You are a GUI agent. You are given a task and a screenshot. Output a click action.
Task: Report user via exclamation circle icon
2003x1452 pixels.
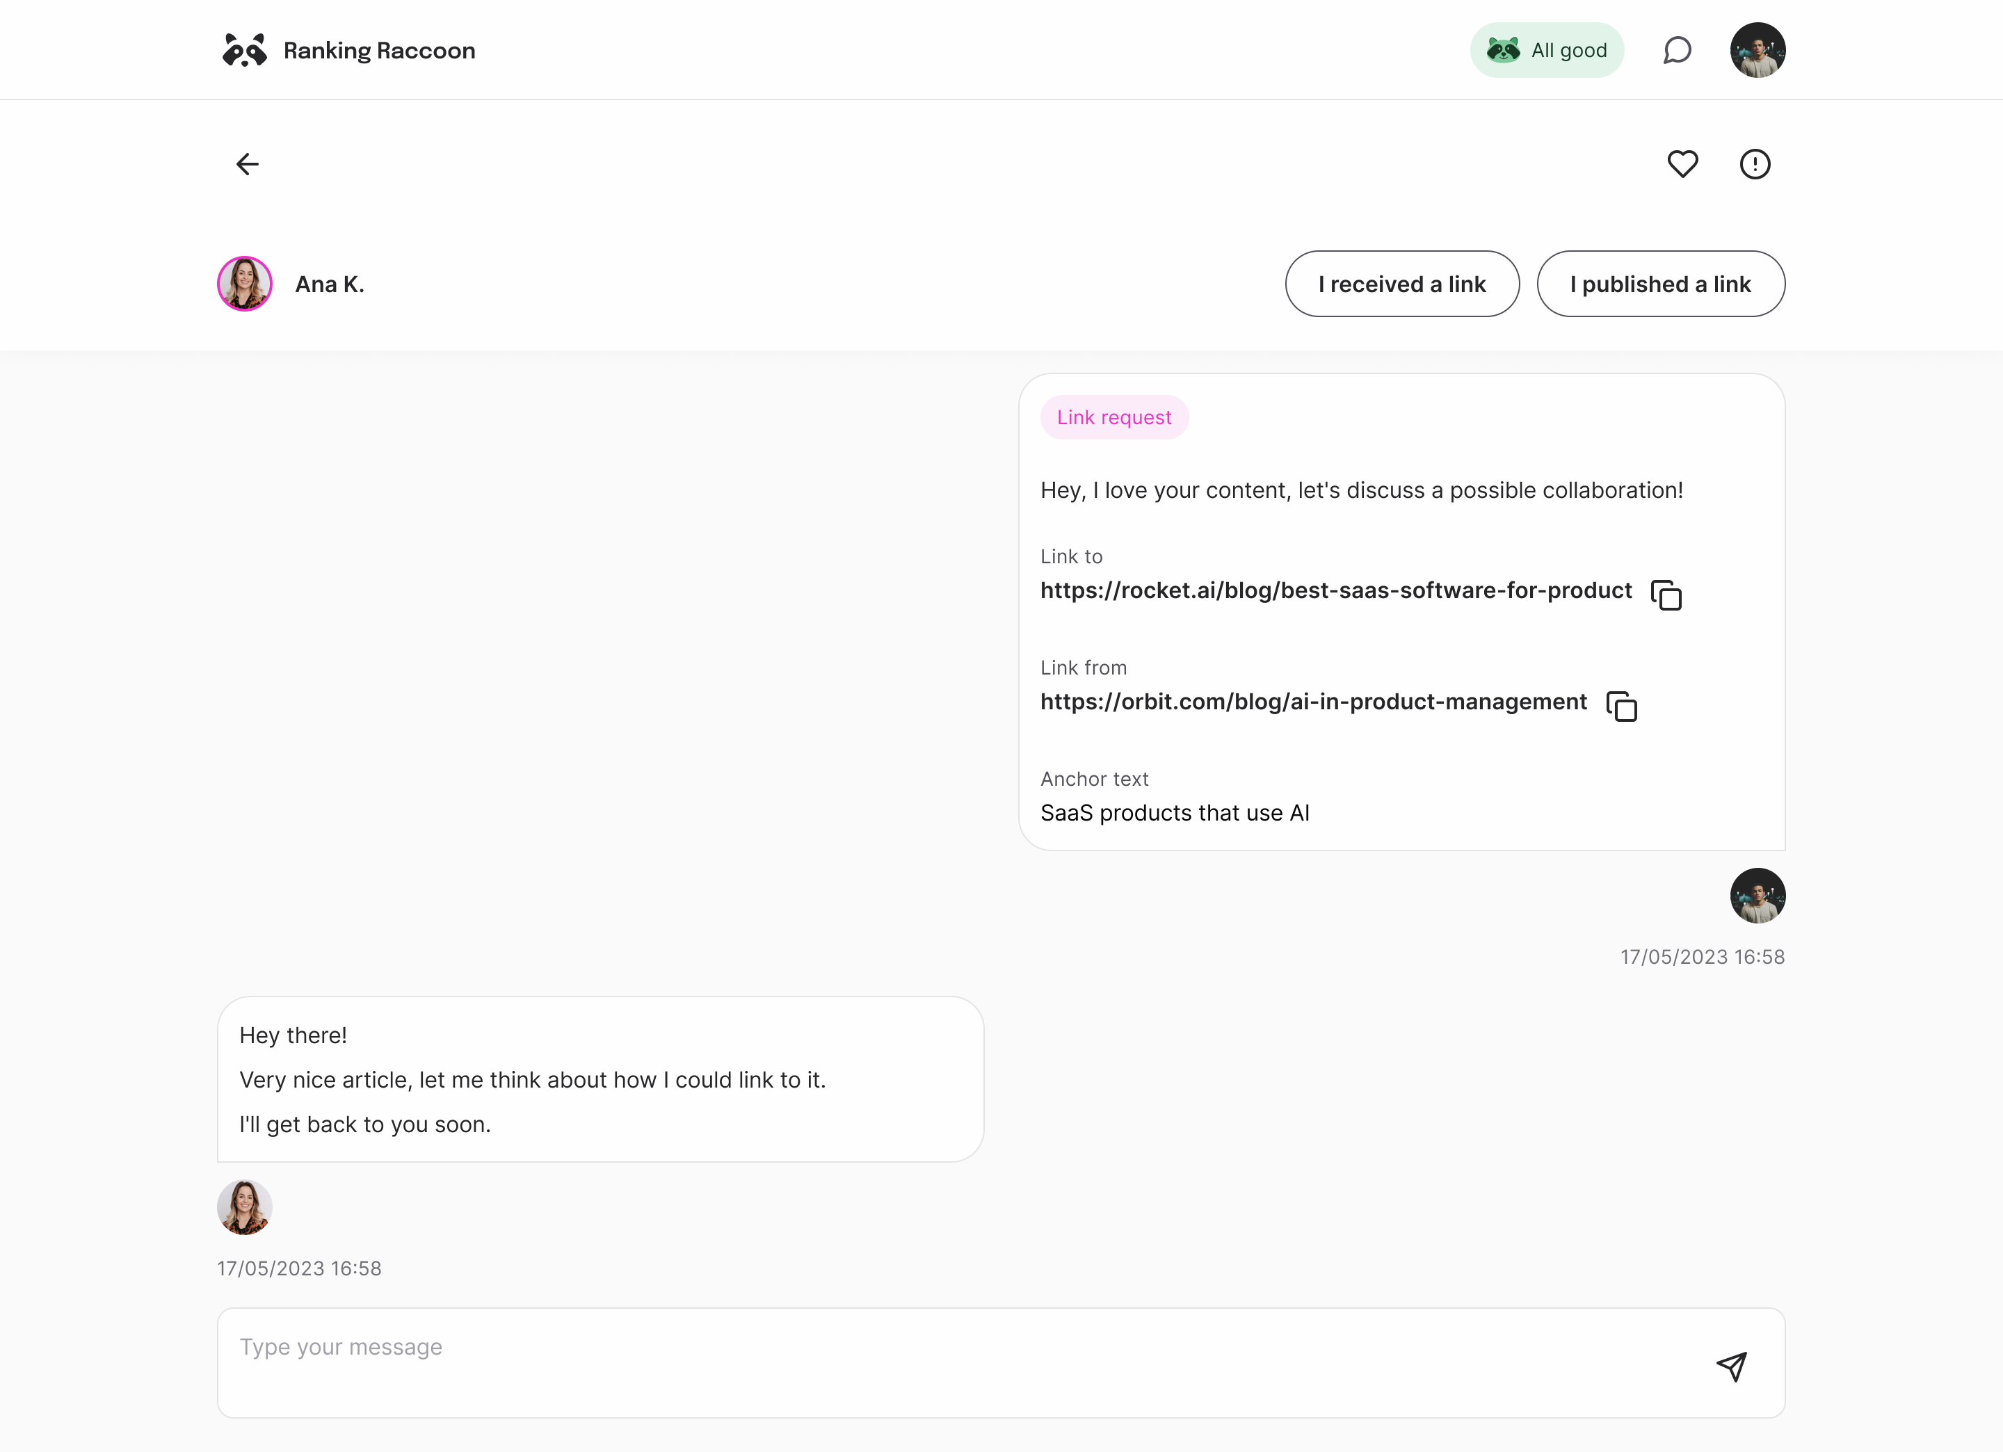(x=1754, y=164)
